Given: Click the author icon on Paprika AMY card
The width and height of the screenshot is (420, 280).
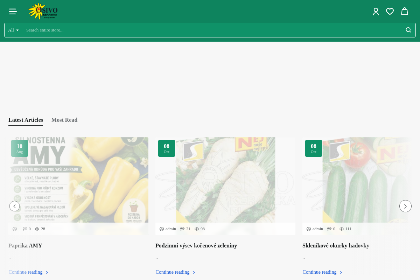Looking at the screenshot, I should pos(15,229).
